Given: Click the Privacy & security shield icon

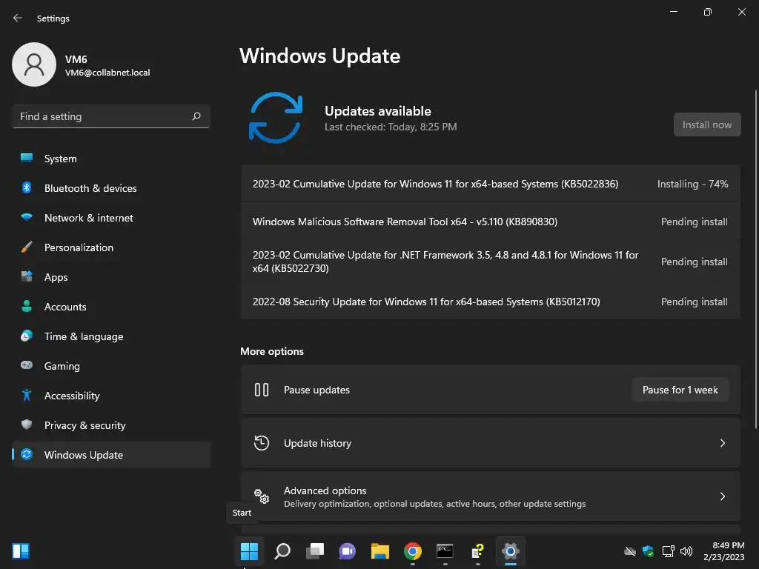Looking at the screenshot, I should click(x=27, y=425).
